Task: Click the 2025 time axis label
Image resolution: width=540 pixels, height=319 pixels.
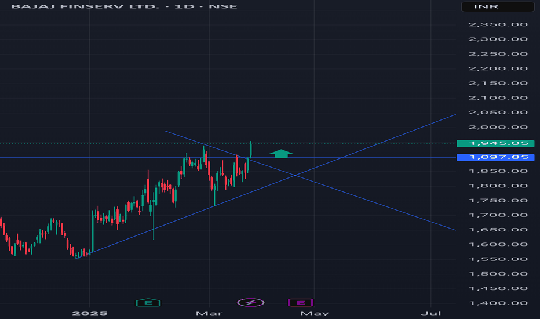Action: [90, 313]
